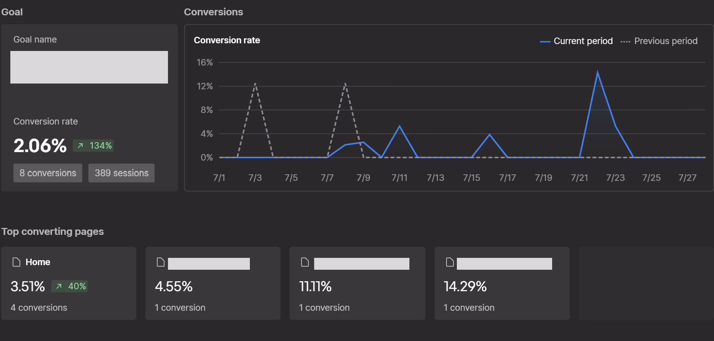Click the page icon on 11.11% card
The image size is (714, 341).
tap(305, 262)
